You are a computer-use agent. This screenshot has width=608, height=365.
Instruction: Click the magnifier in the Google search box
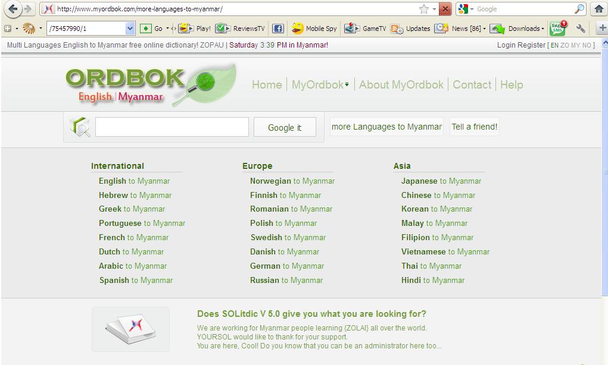click(x=579, y=9)
